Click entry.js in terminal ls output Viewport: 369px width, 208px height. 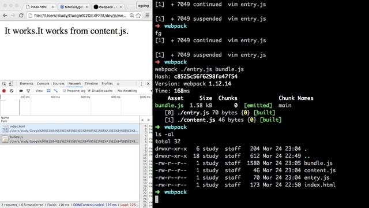(x=317, y=177)
